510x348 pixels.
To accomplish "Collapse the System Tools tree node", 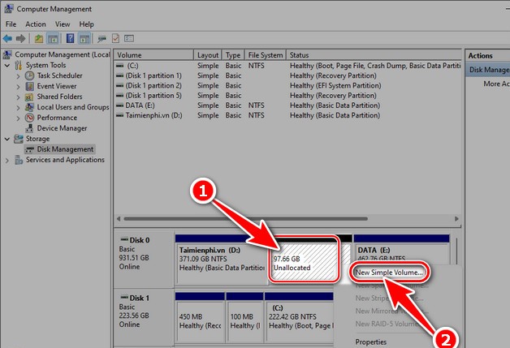I will pos(7,65).
